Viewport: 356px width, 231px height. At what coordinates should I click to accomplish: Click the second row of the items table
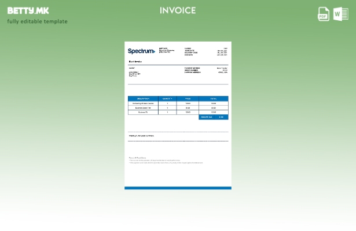[178, 108]
